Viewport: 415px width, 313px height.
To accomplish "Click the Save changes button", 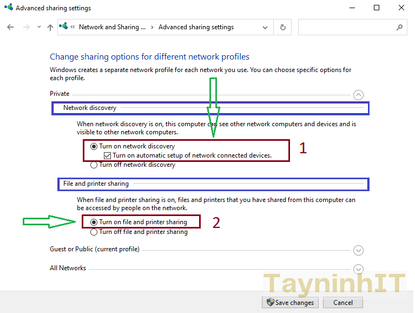I will pos(290,303).
